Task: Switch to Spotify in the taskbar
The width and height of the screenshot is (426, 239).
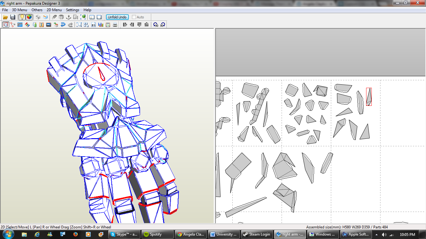Action: click(x=157, y=234)
